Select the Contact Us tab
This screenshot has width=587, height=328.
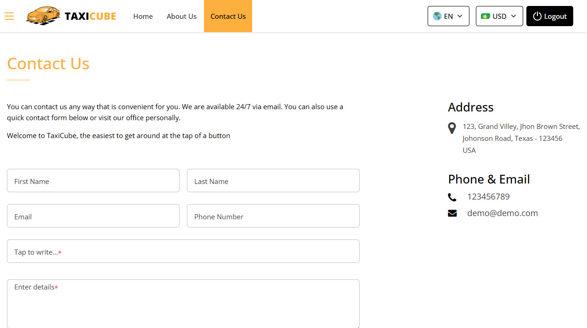point(228,16)
